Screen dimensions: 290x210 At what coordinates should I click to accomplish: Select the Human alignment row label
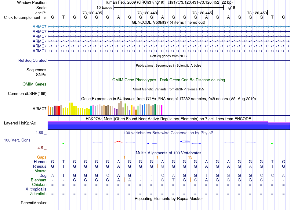40,162
